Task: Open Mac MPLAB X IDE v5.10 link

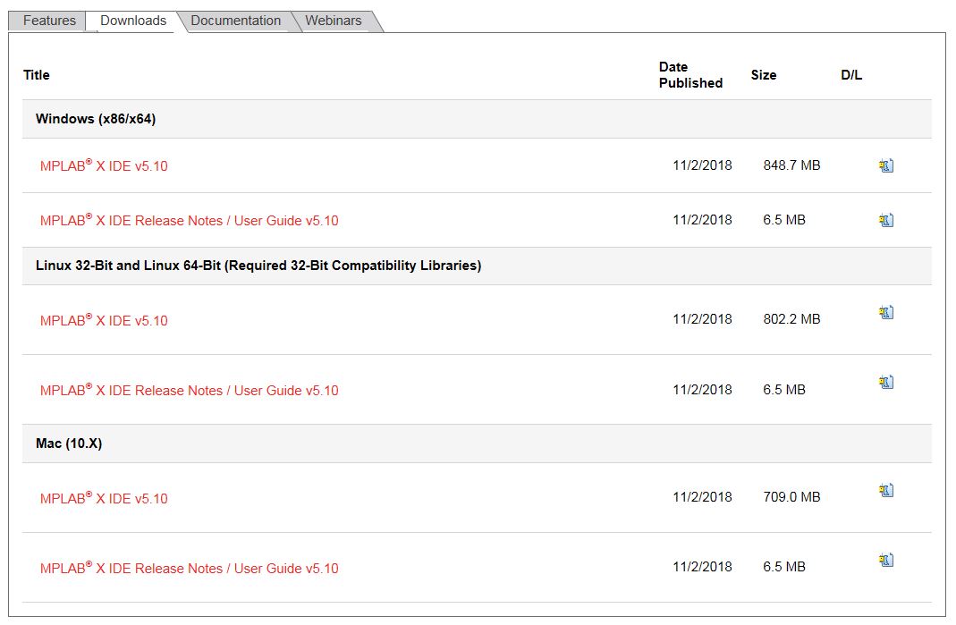Action: [104, 498]
